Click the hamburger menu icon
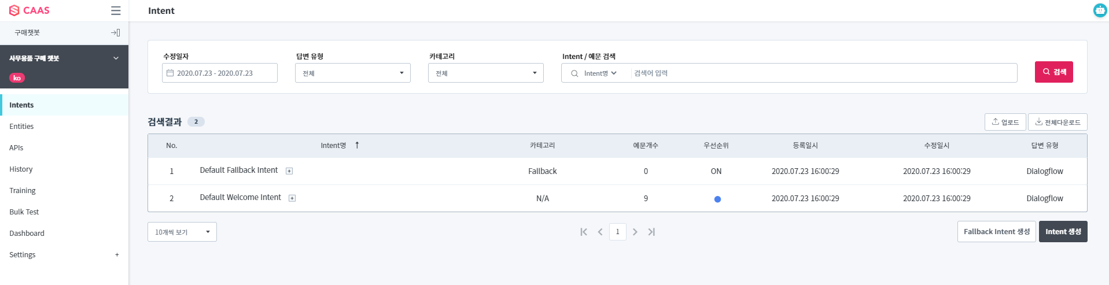The image size is (1109, 285). (x=116, y=10)
